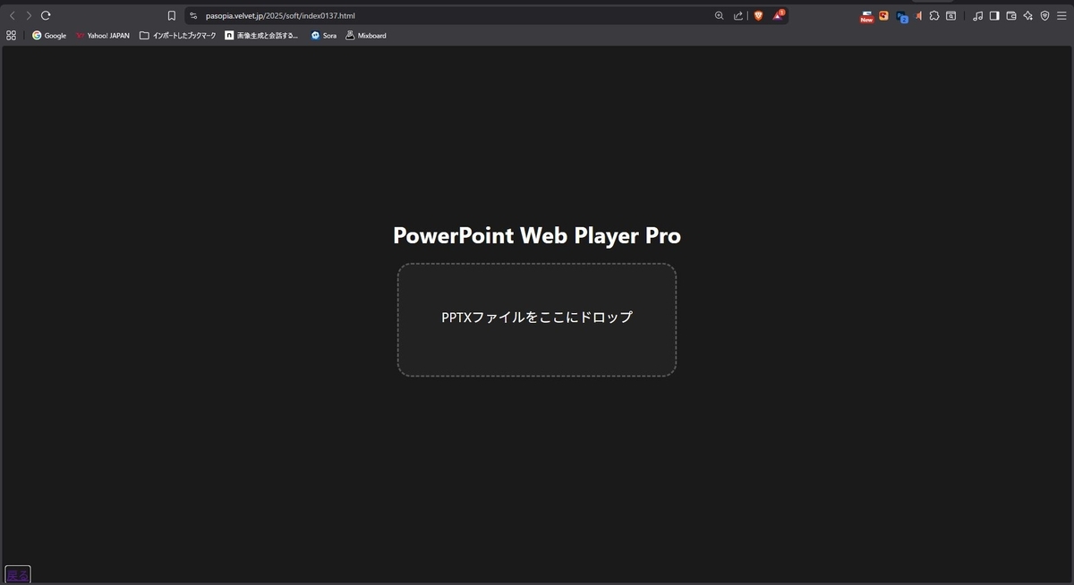Open the zoom magnifier icon in address bar

(719, 15)
